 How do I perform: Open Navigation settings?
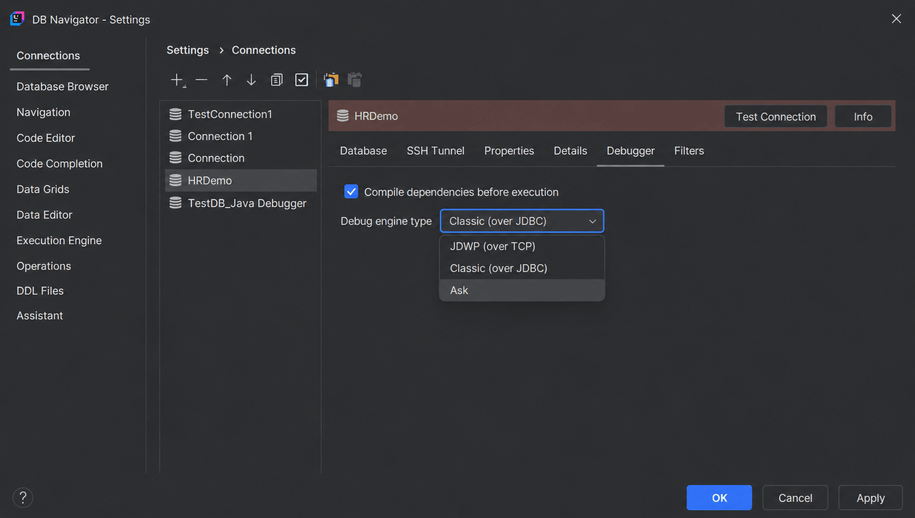tap(43, 112)
